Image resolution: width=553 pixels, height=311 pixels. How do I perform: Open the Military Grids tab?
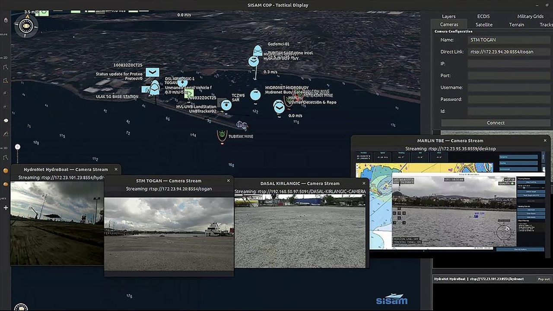click(x=530, y=16)
